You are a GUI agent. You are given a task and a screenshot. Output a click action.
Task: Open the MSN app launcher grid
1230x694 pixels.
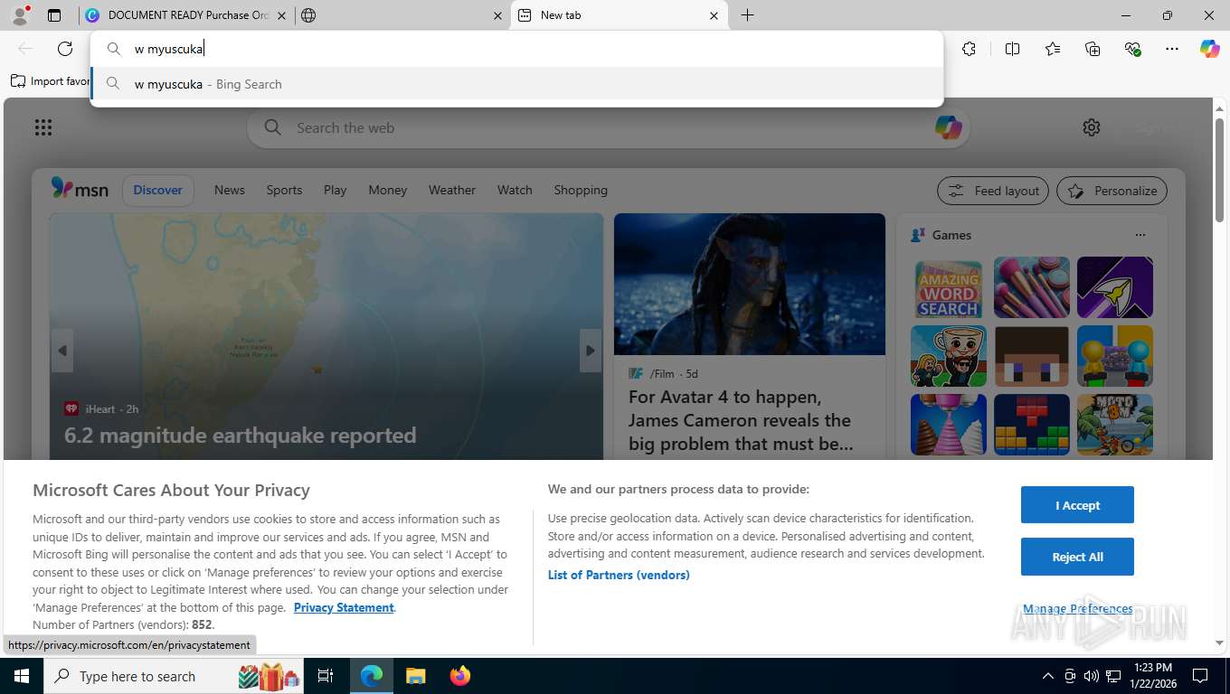click(43, 127)
